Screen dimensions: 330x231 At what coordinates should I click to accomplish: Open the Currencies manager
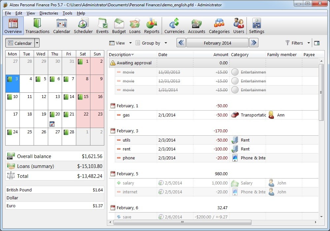coord(174,26)
